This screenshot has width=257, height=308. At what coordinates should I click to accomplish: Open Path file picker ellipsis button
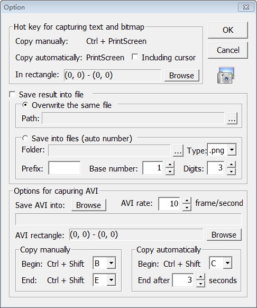pos(232,118)
